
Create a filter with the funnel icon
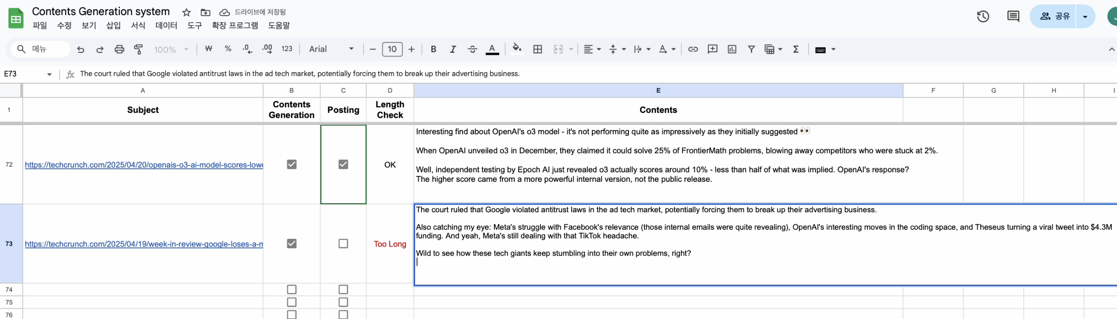(x=751, y=49)
